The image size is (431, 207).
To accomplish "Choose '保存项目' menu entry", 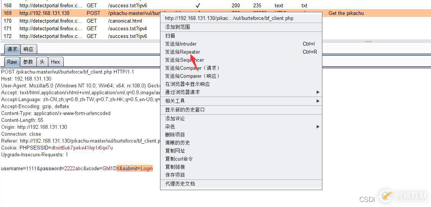I will (241, 175).
